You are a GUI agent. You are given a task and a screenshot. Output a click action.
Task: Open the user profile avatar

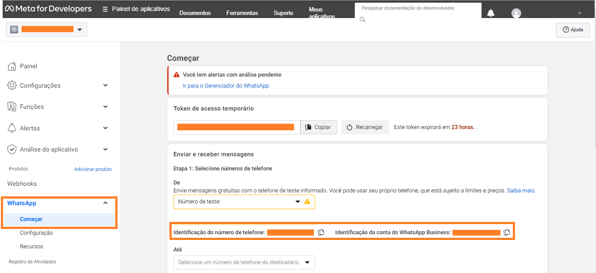click(516, 13)
